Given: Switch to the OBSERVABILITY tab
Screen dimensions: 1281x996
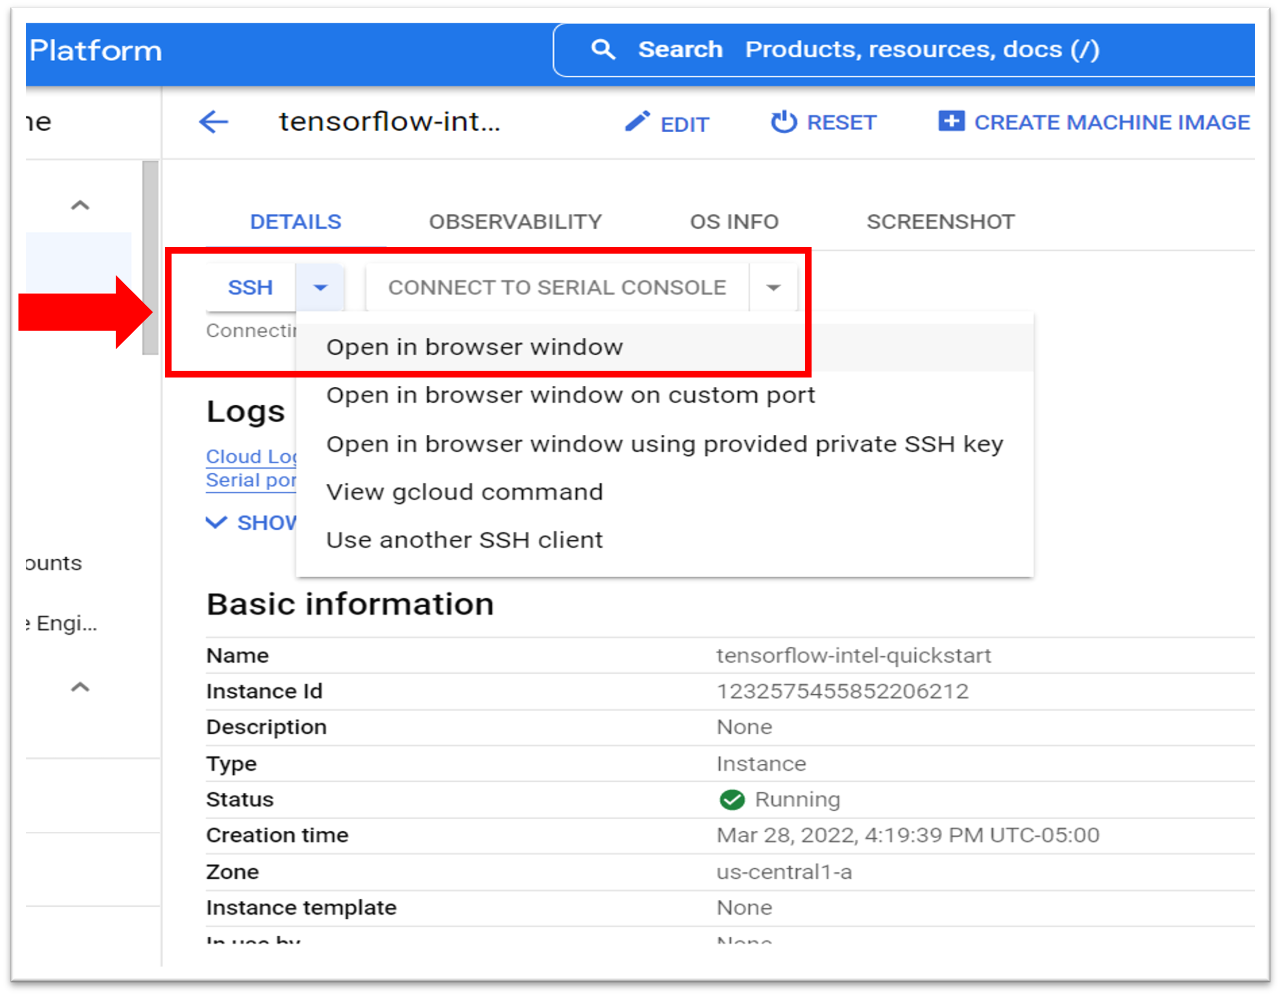Looking at the screenshot, I should 515,222.
